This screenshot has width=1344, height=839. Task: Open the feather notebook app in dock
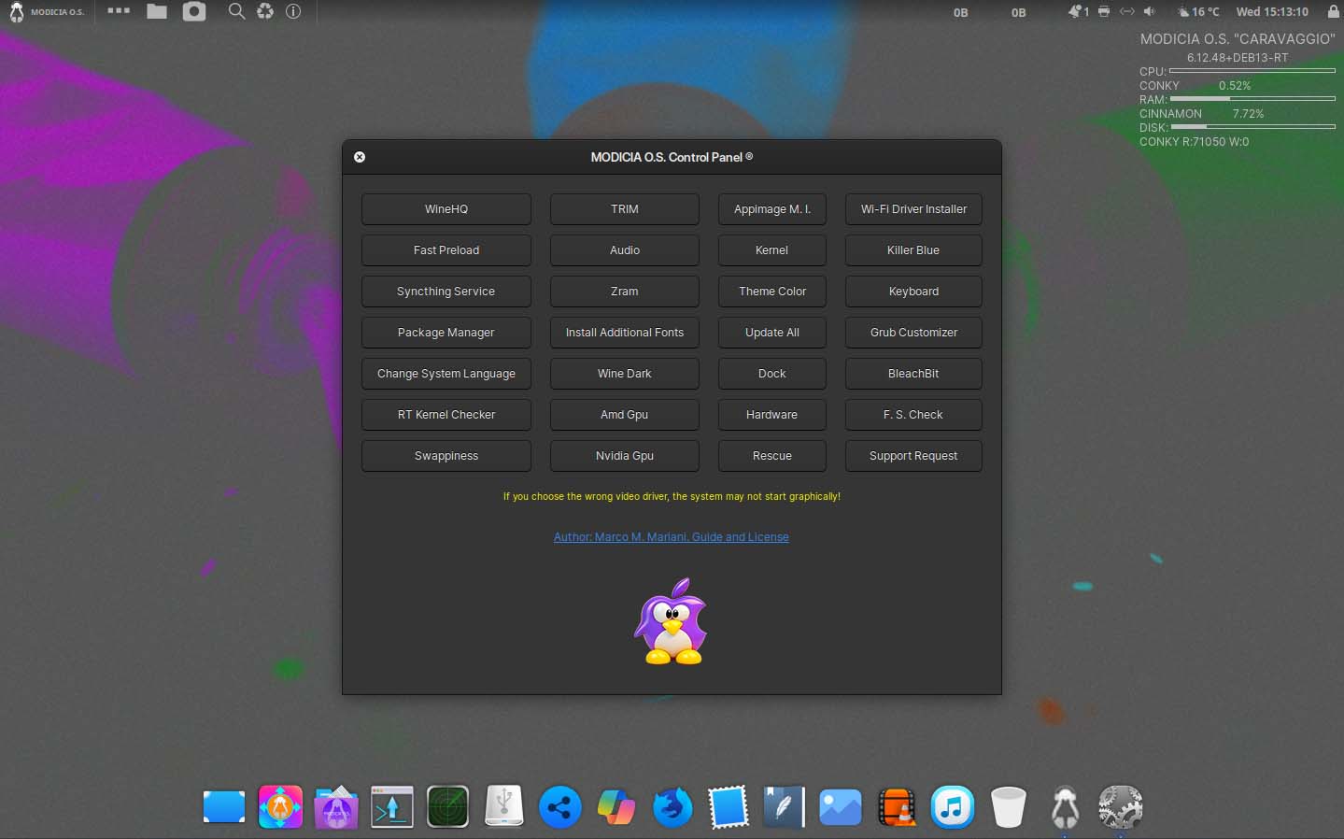pyautogui.click(x=784, y=806)
